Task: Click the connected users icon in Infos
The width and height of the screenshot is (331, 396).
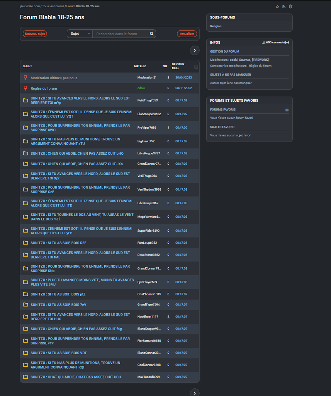Action: tap(264, 43)
